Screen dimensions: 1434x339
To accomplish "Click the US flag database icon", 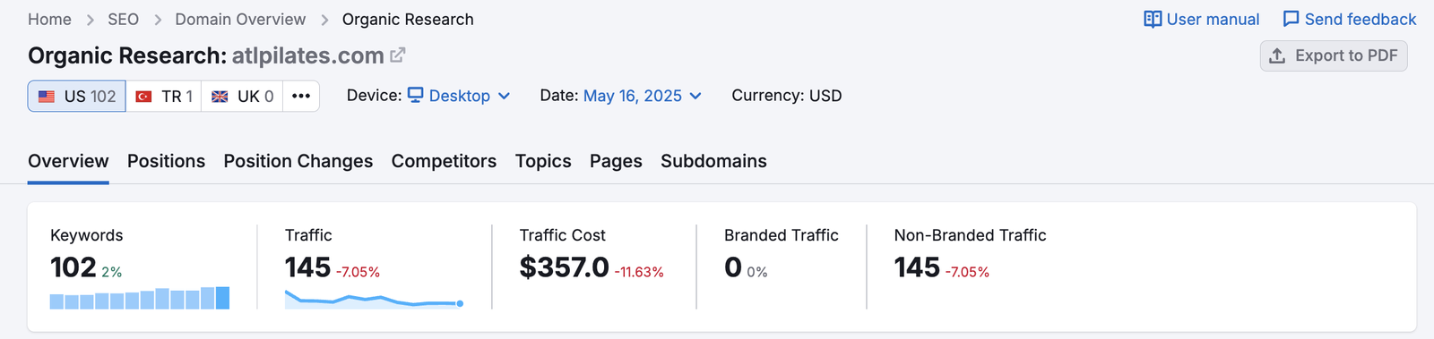I will pos(47,97).
